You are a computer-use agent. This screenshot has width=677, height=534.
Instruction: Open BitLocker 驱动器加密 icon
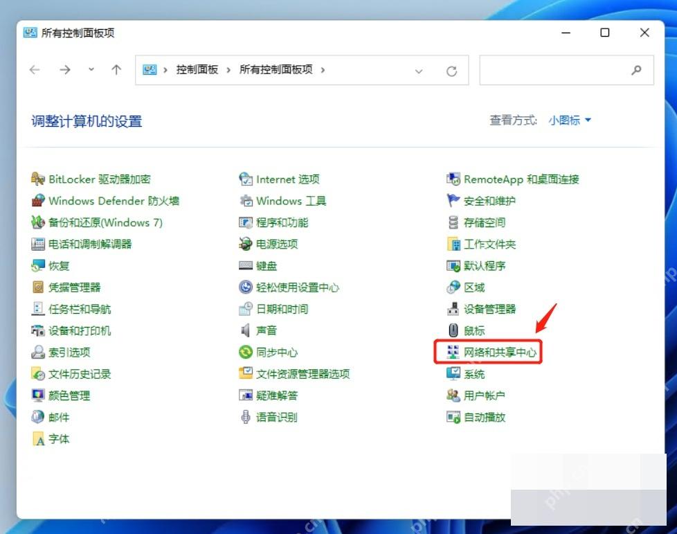(x=38, y=179)
